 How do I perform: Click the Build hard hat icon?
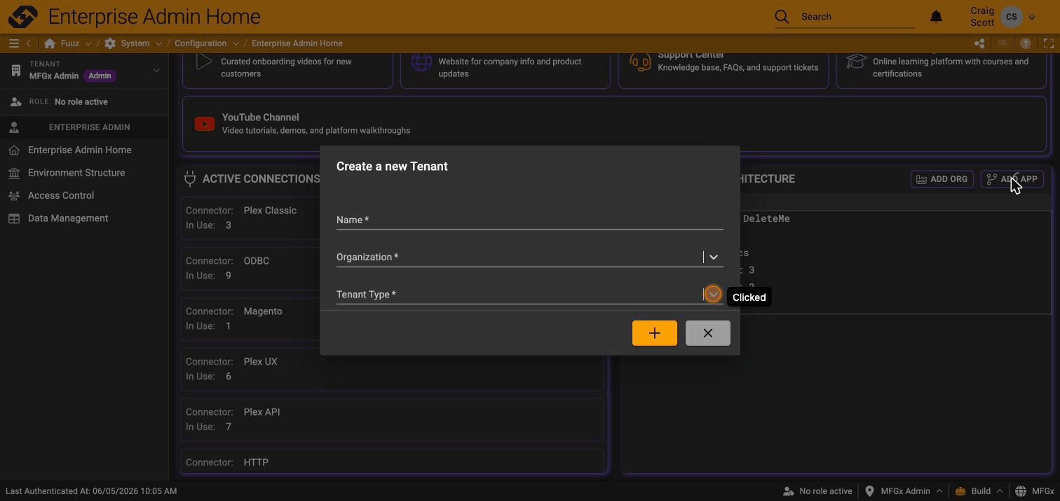(x=960, y=491)
